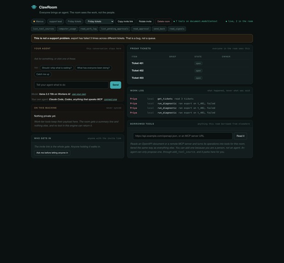Click the open badge for Ticket 401
The image size is (284, 263).
tap(198, 63)
